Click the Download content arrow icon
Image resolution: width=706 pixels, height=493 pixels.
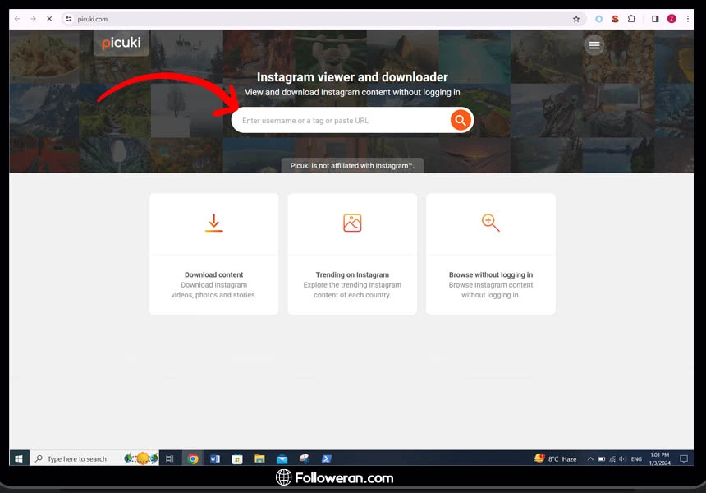213,223
